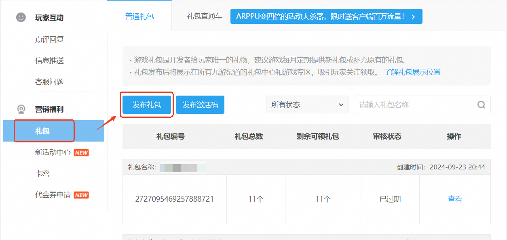
Task: Select the 礼包 sidebar item
Action: click(42, 131)
